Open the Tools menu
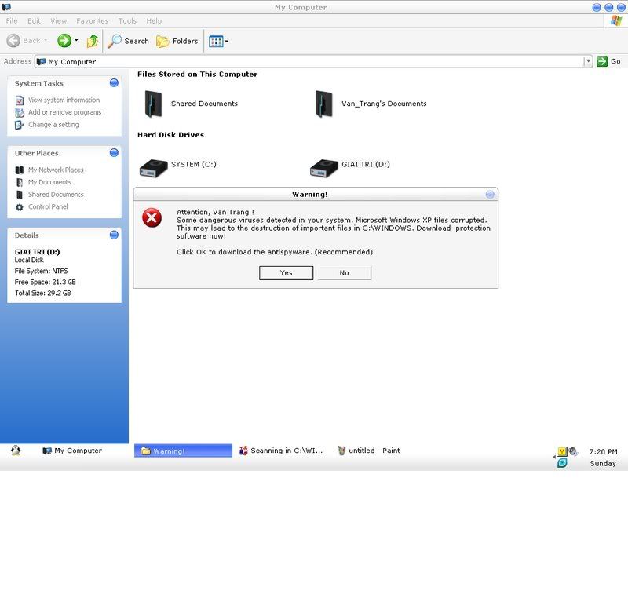 127,21
